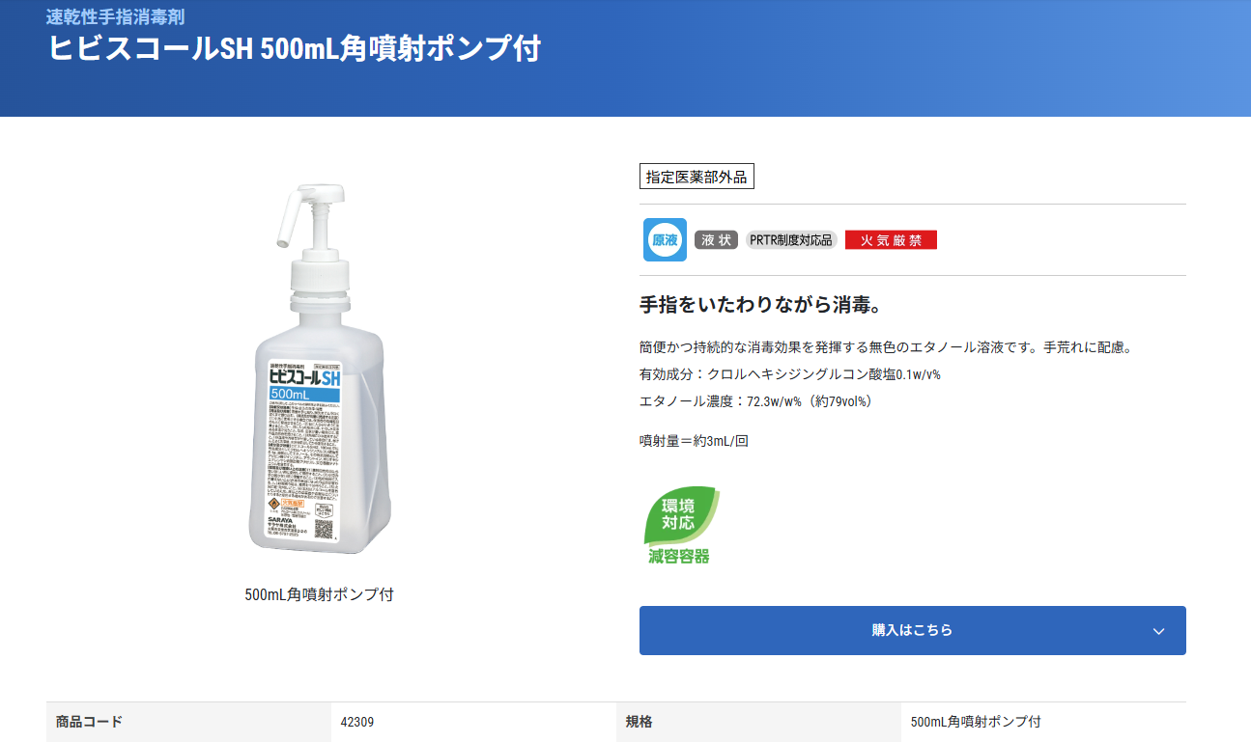The height and width of the screenshot is (742, 1251).
Task: Click the orange hazard diamond on the bottle label
Action: tap(274, 506)
